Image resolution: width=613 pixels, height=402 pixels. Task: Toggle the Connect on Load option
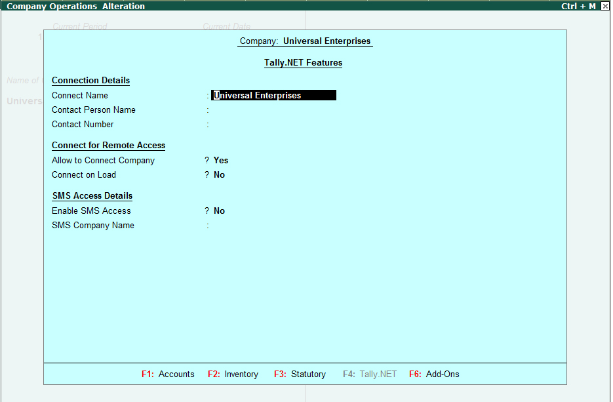(218, 174)
